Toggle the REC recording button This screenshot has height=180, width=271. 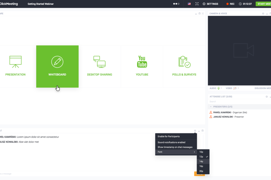pyautogui.click(x=230, y=4)
